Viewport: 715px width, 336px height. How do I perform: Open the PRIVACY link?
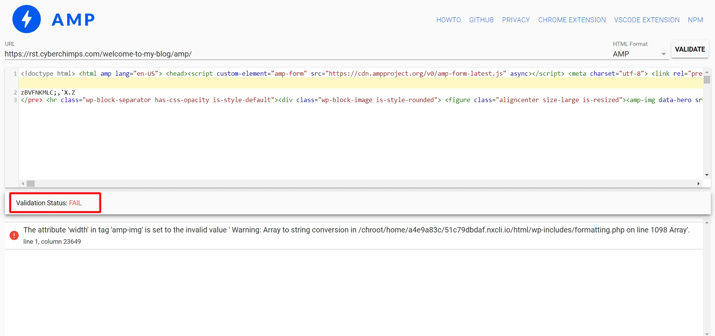[516, 20]
